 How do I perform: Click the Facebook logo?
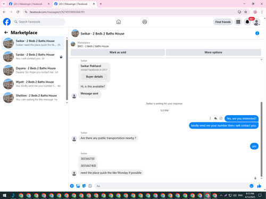(7, 22)
